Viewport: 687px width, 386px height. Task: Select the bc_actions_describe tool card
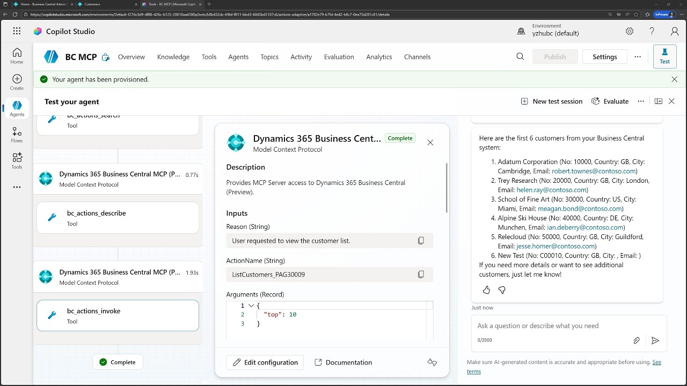[x=118, y=218]
